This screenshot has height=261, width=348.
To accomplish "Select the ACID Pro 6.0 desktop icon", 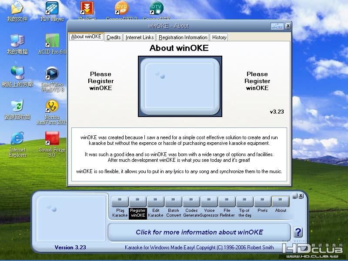I will 52,44.
